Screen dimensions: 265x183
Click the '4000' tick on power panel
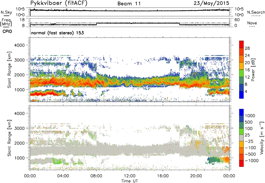[x=19, y=45]
